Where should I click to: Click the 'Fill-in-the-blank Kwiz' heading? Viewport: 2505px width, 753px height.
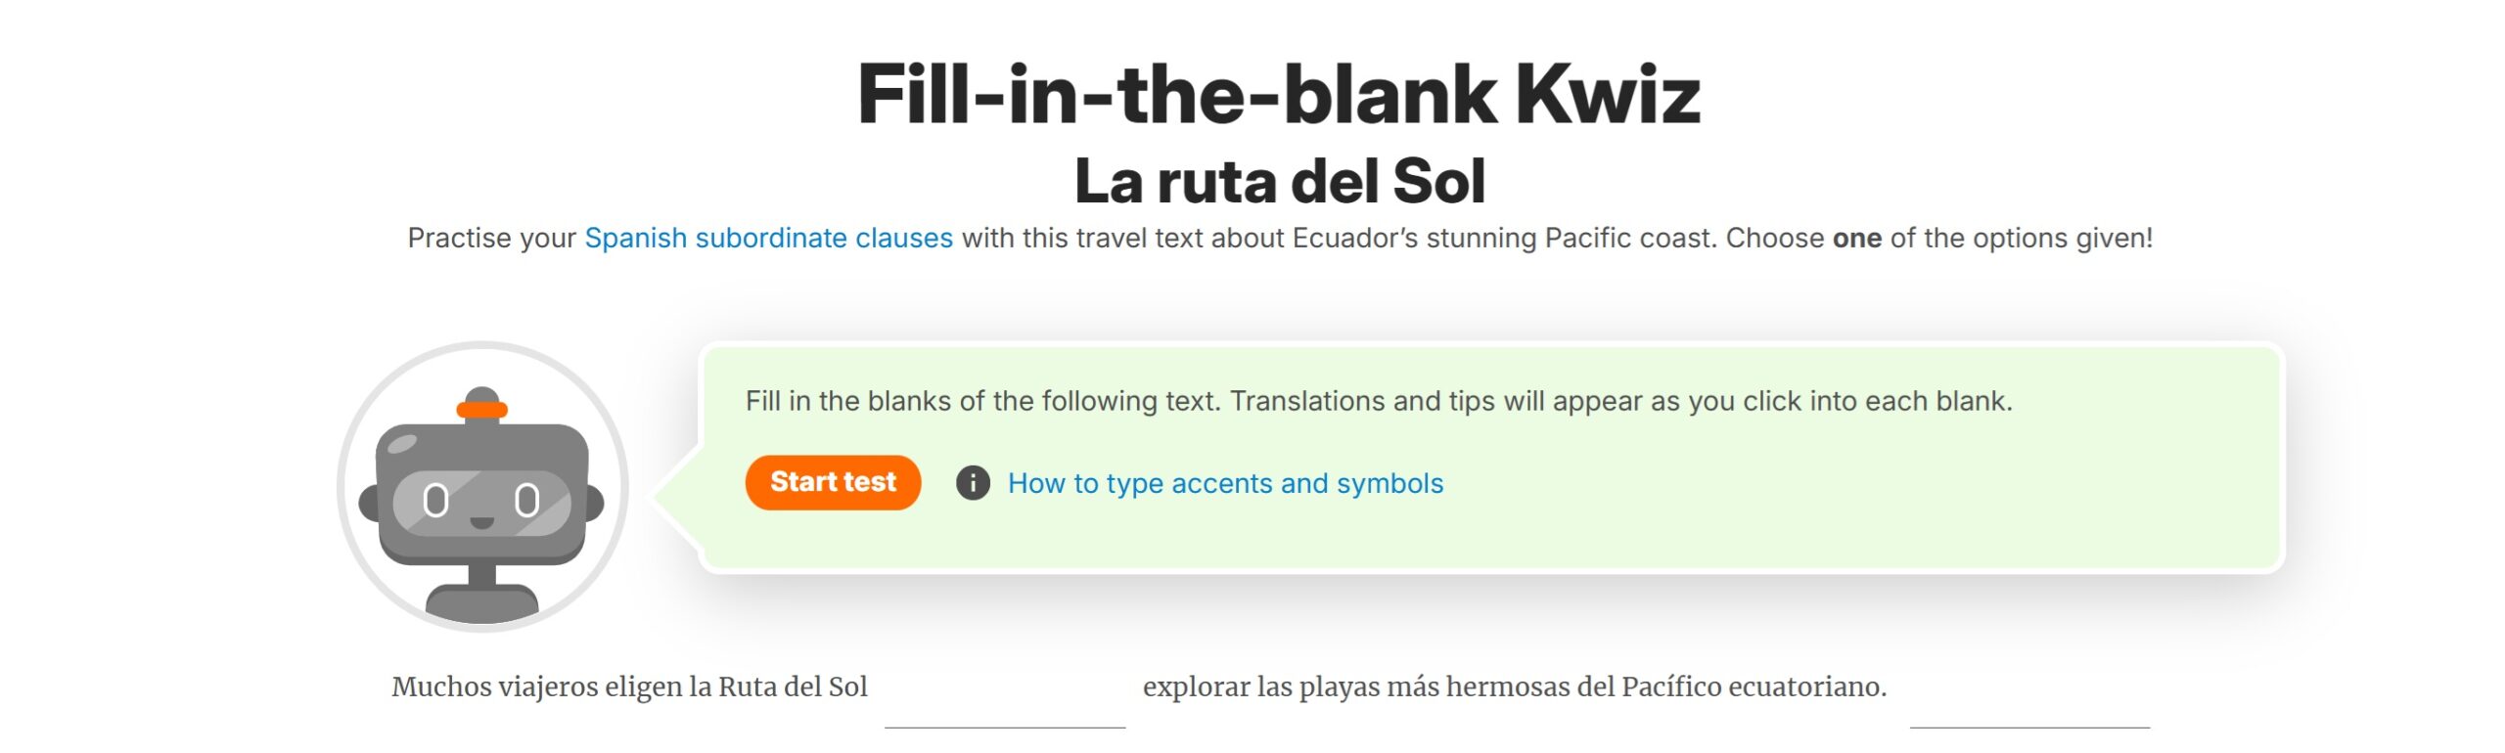1279,95
